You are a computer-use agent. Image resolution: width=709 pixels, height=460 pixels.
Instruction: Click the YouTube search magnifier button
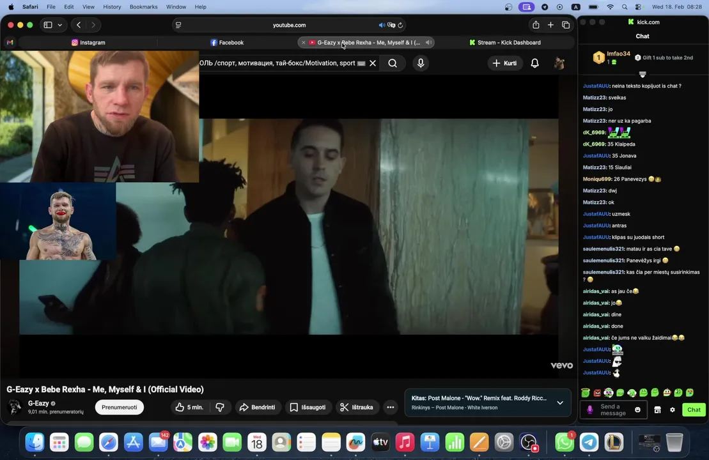click(393, 63)
